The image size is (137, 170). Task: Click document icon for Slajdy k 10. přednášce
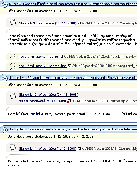13,95
